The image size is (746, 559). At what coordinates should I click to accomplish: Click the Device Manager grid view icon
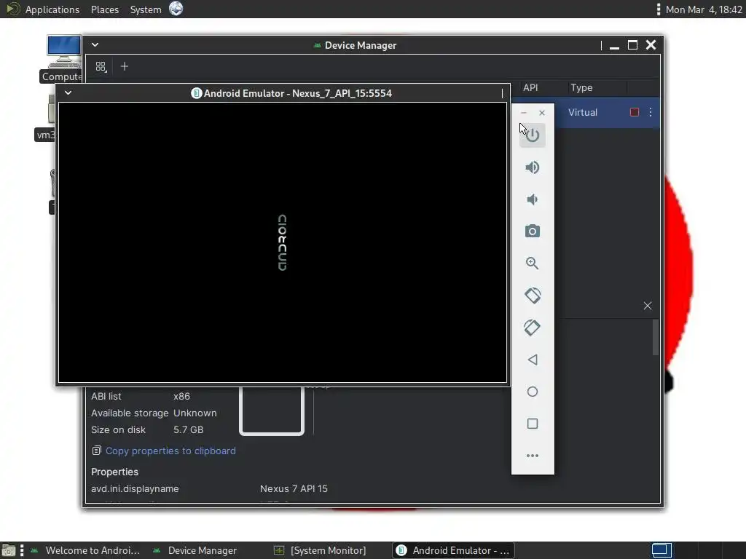point(101,66)
